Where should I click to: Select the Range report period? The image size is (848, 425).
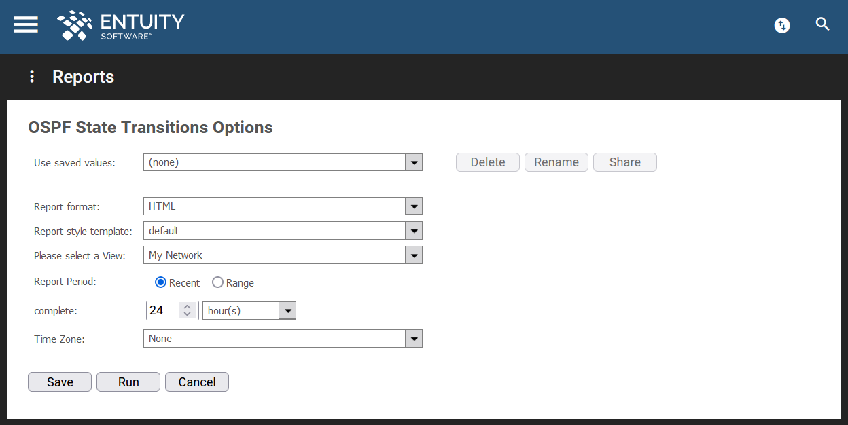coord(217,282)
